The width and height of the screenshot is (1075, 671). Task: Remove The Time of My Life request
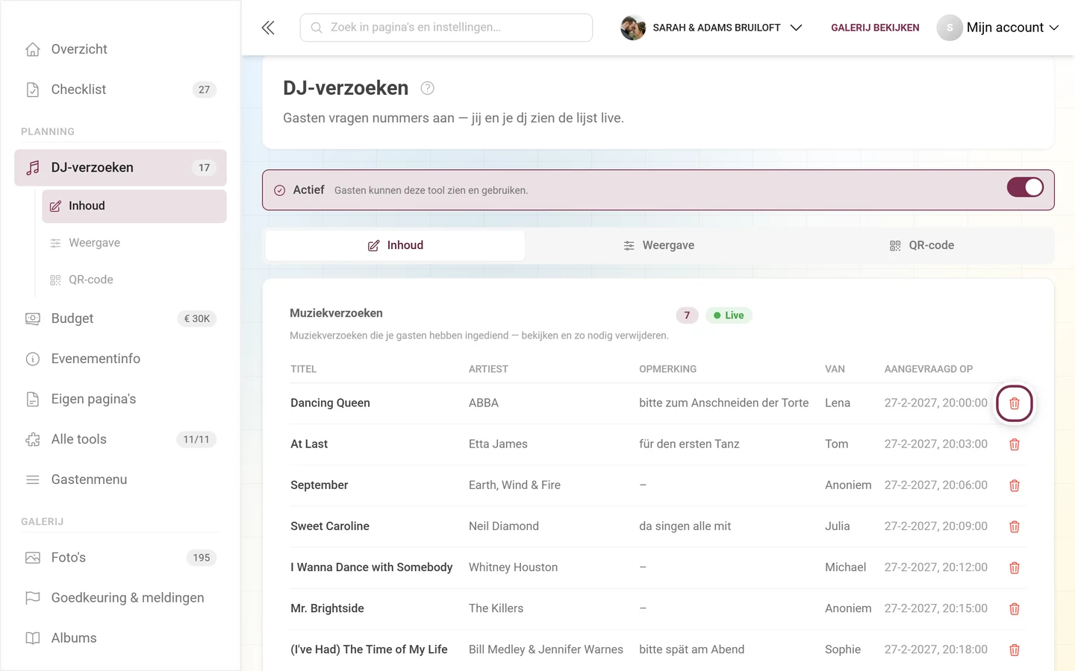[x=1014, y=650]
